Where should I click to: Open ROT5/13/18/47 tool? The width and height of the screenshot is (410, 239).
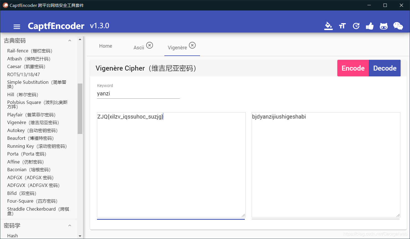click(x=23, y=74)
